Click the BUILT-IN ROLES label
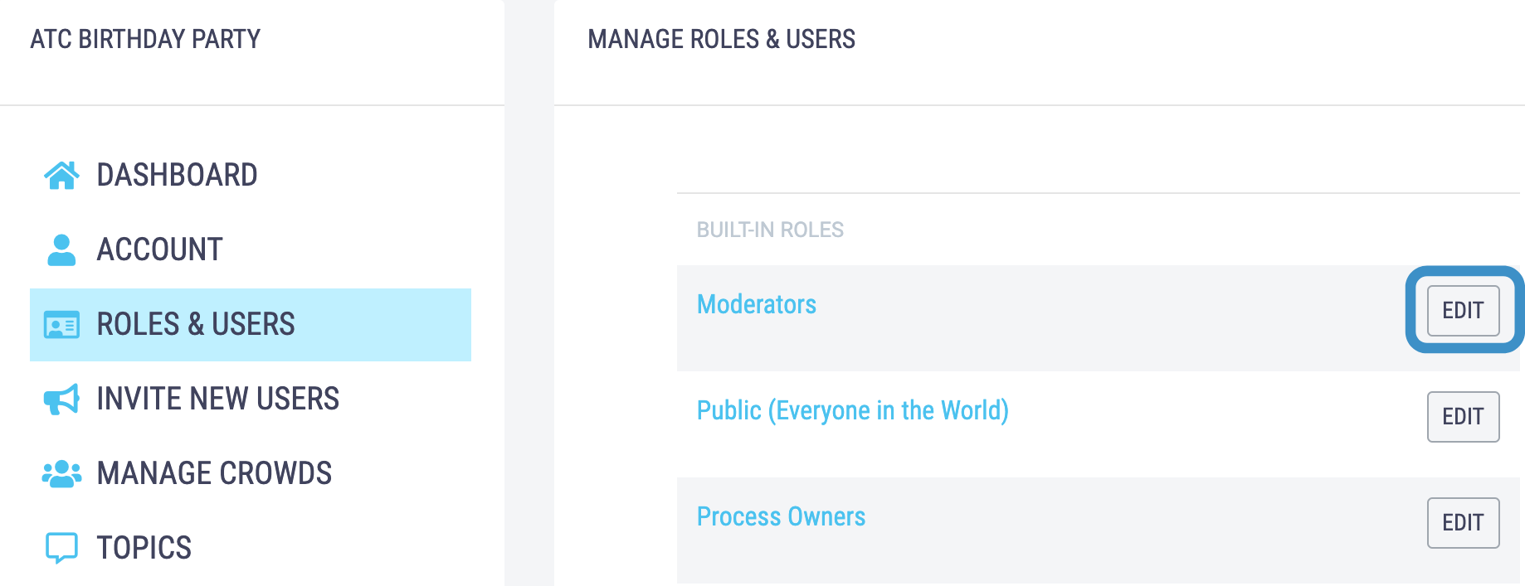Viewport: 1525px width, 586px height. [770, 230]
